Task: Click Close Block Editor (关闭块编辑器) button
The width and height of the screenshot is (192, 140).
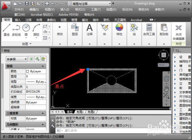Action: pyautogui.click(x=179, y=33)
